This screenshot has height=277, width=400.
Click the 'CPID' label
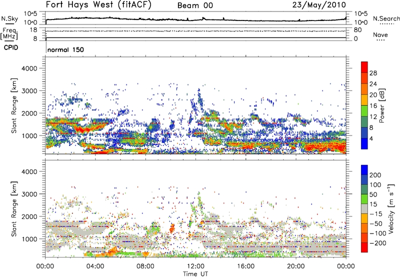pyautogui.click(x=11, y=47)
